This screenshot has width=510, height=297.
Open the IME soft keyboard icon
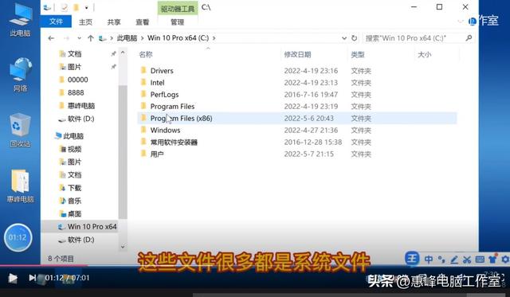(480, 260)
